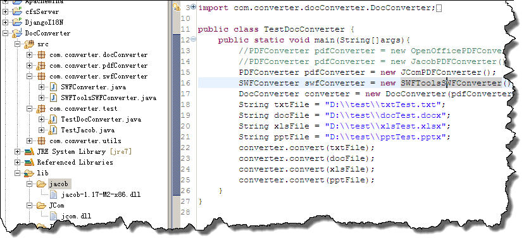Click the "D:\\test\\txtTest.txt" string

[x=383, y=104]
